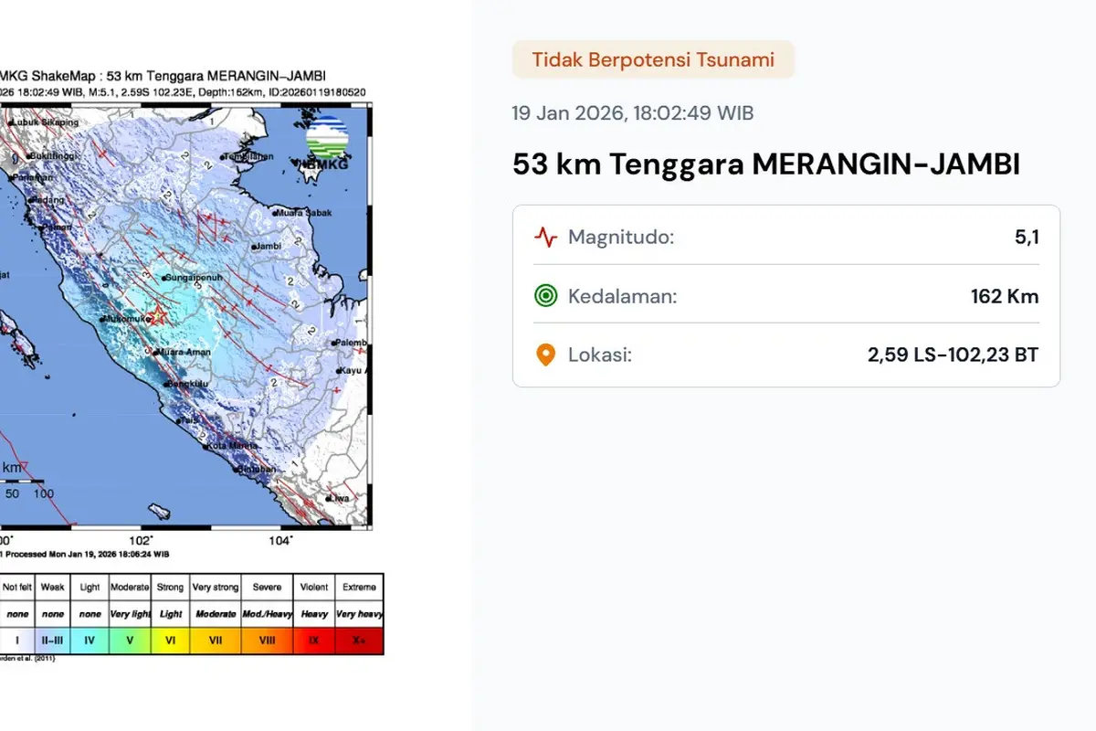1096x731 pixels.
Task: Click the green V intensity swatch
Action: click(x=130, y=641)
